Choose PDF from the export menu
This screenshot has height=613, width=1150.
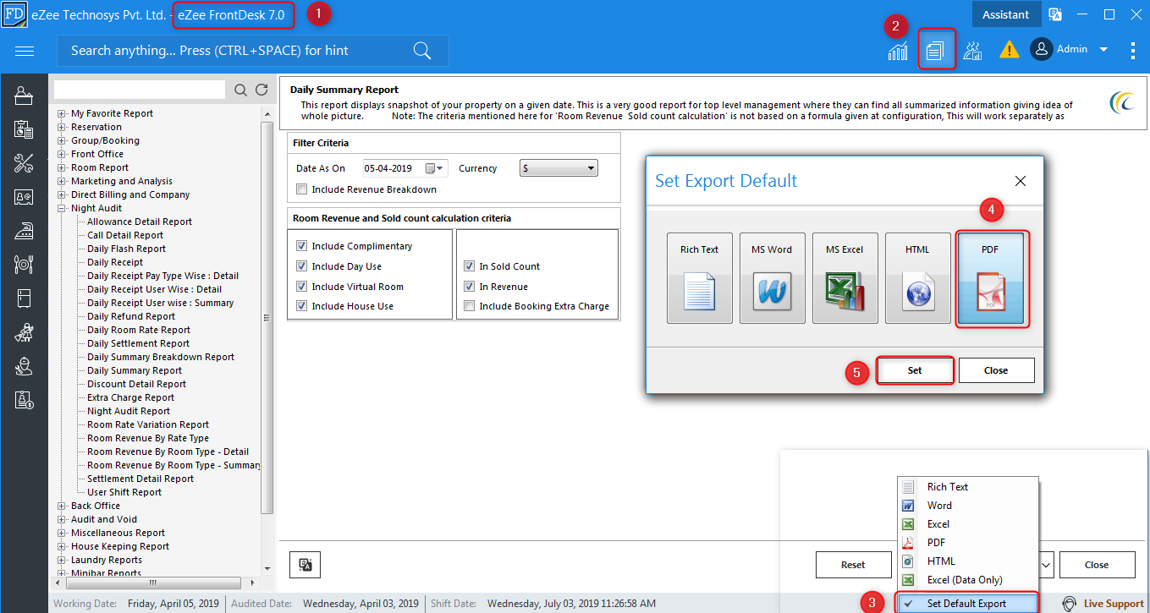968,543
